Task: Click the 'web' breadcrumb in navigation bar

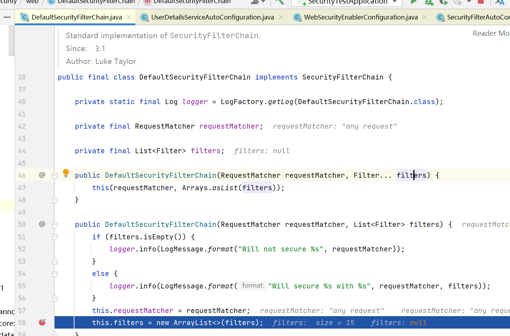Action: click(32, 2)
